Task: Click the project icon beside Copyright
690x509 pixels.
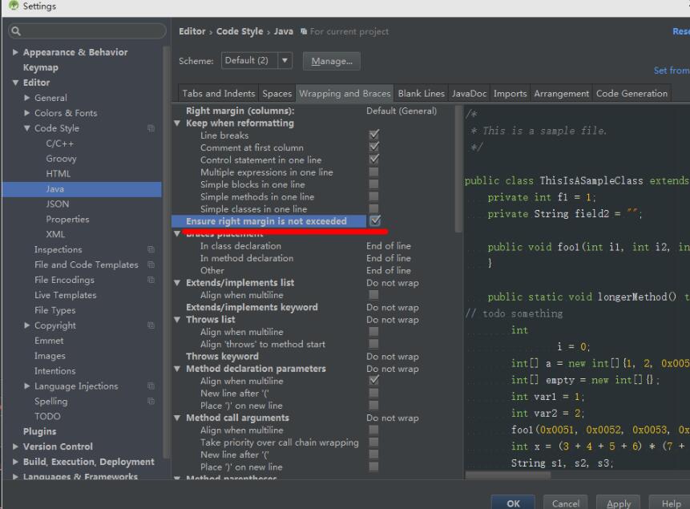Action: [x=150, y=325]
